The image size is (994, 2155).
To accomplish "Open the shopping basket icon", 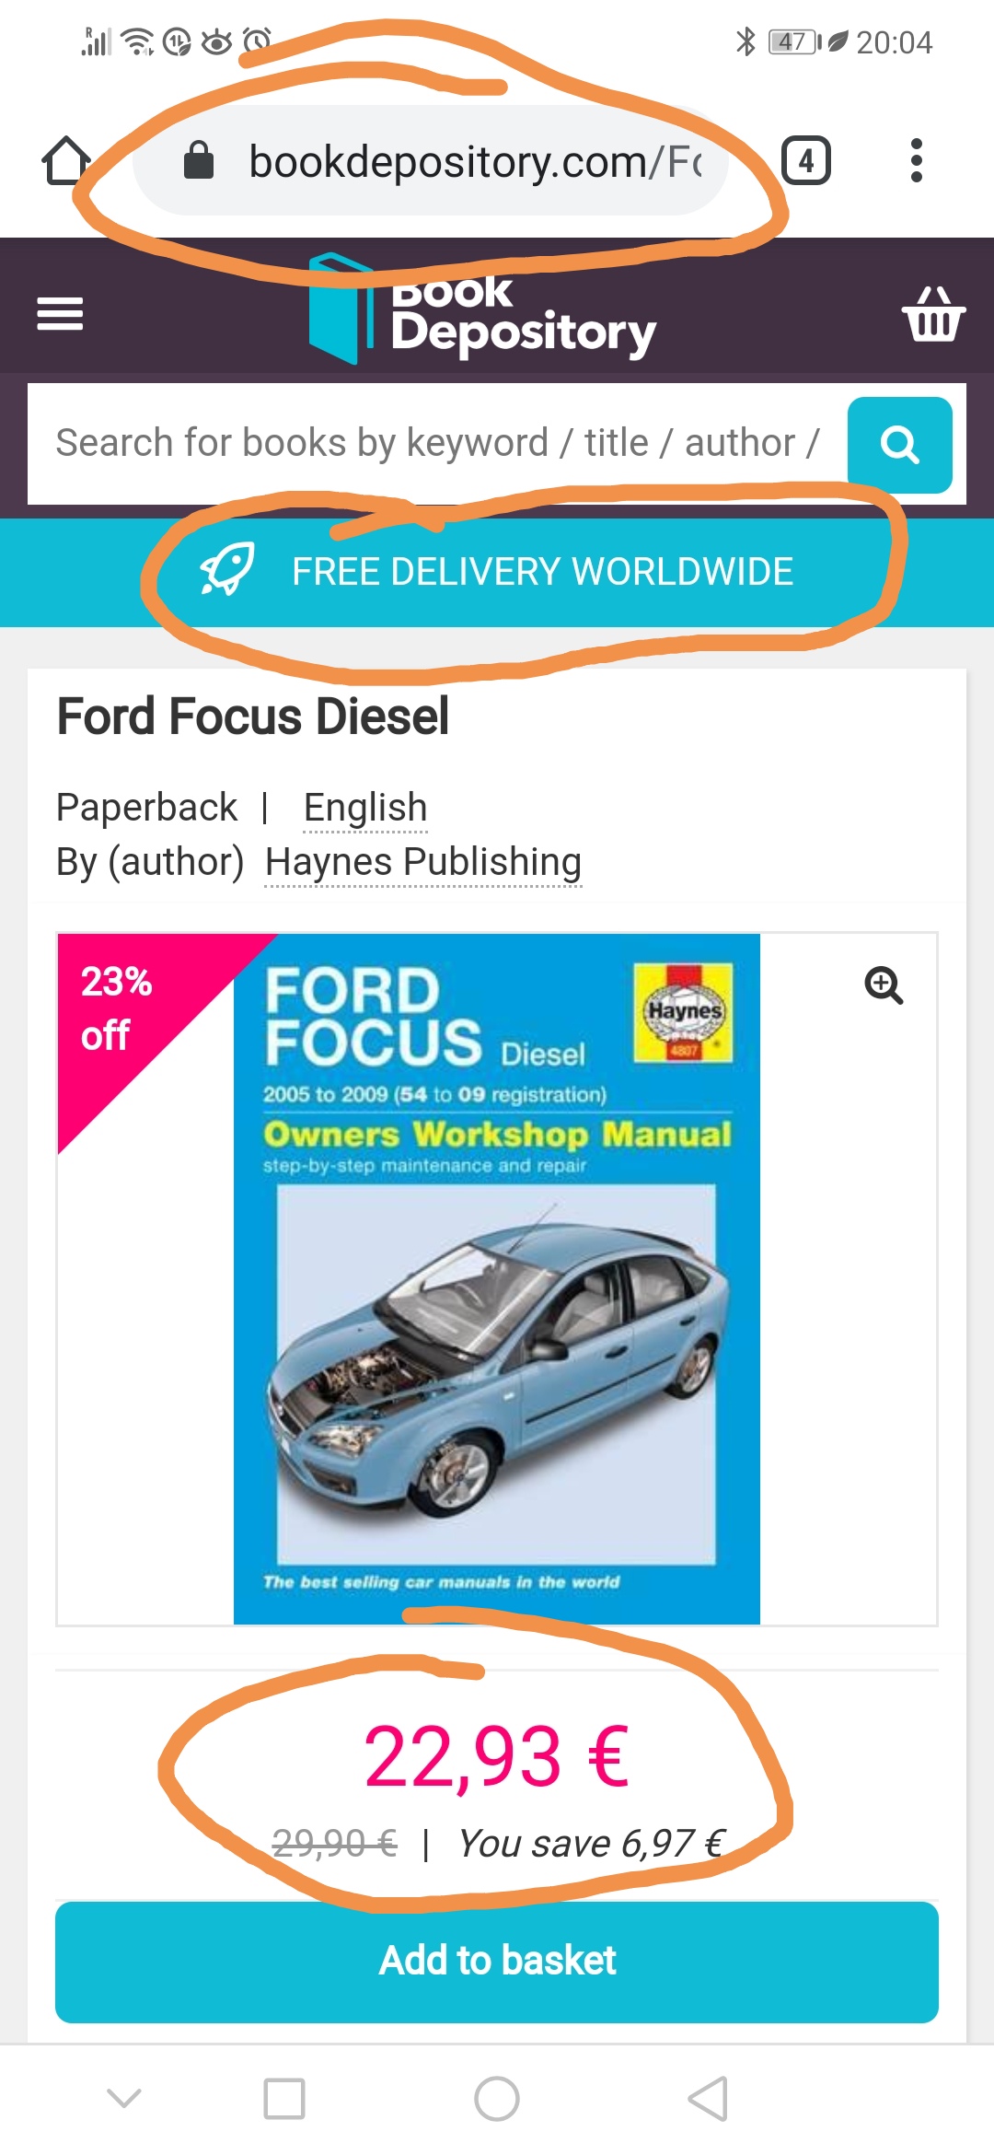I will (x=933, y=314).
